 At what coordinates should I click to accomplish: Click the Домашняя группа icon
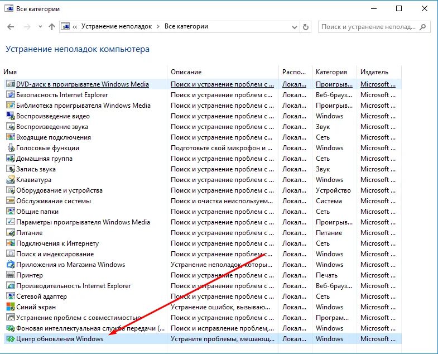tap(11, 159)
